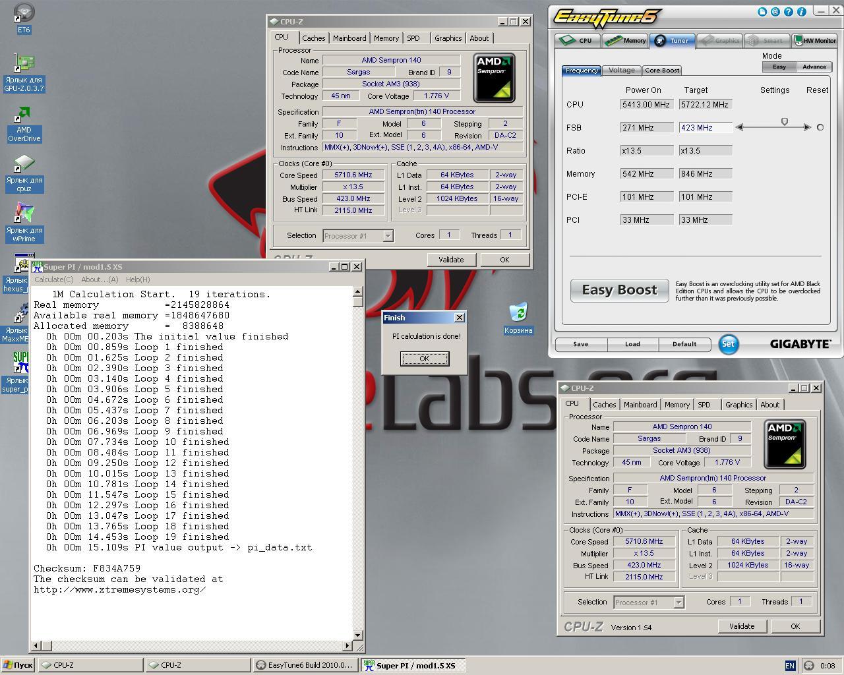Click the Пуск Start button
844x675 pixels.
pos(18,665)
